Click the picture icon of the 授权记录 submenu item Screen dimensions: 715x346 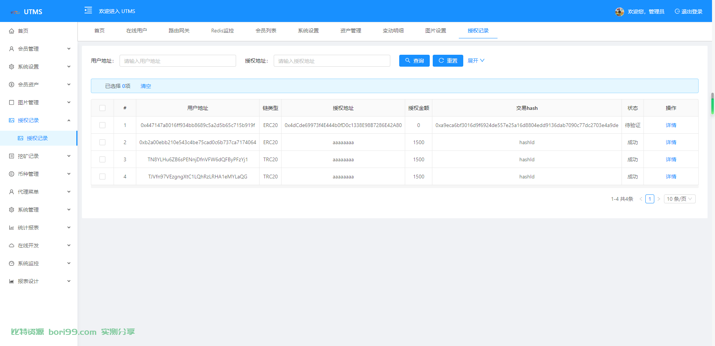coord(20,138)
